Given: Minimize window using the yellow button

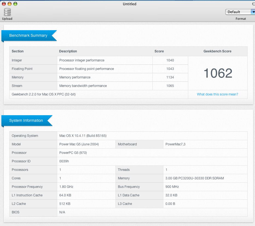Looking at the screenshot, I should pyautogui.click(x=10, y=4).
